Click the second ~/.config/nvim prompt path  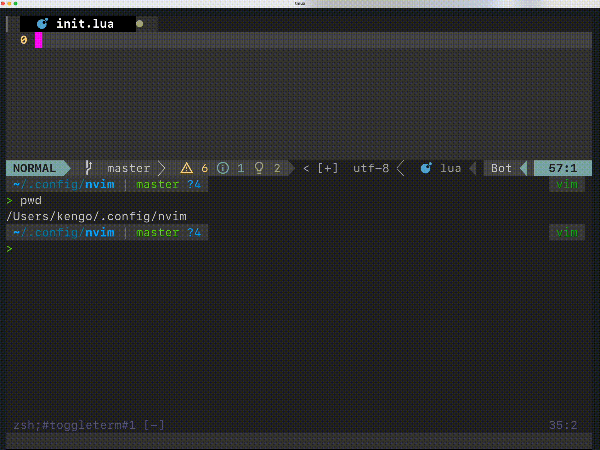pyautogui.click(x=64, y=233)
